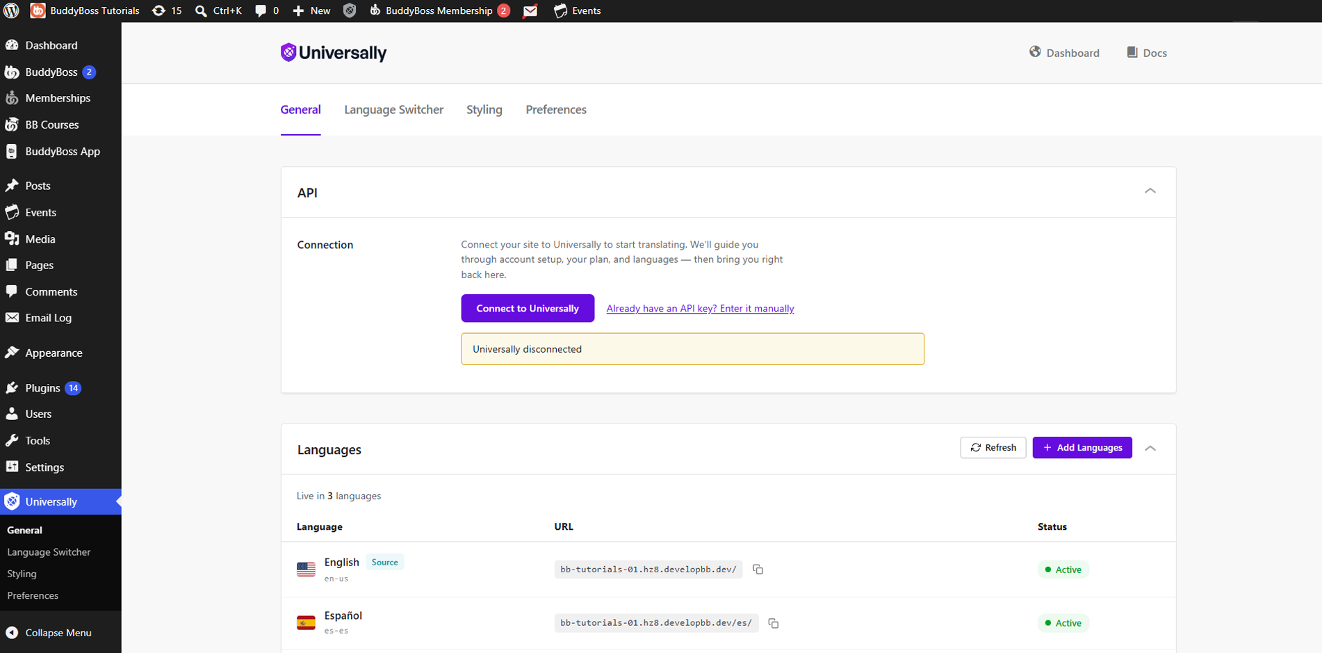Click the Español URL text

tap(656, 623)
